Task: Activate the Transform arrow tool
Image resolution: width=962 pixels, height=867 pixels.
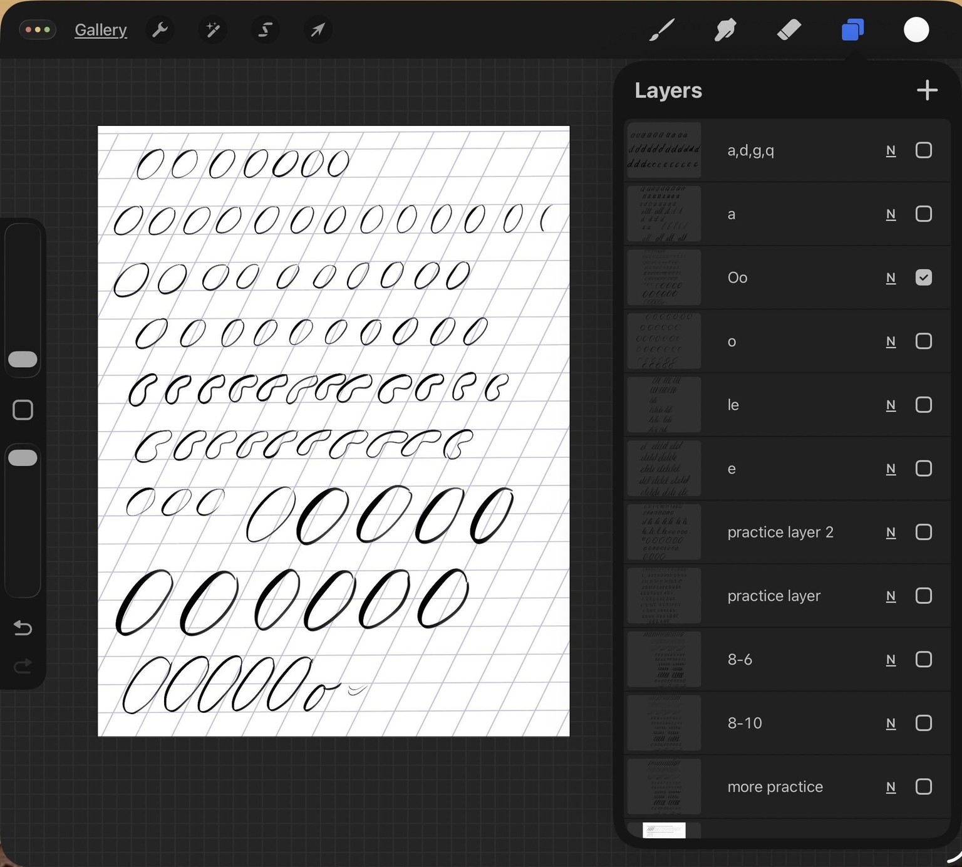Action: tap(318, 29)
